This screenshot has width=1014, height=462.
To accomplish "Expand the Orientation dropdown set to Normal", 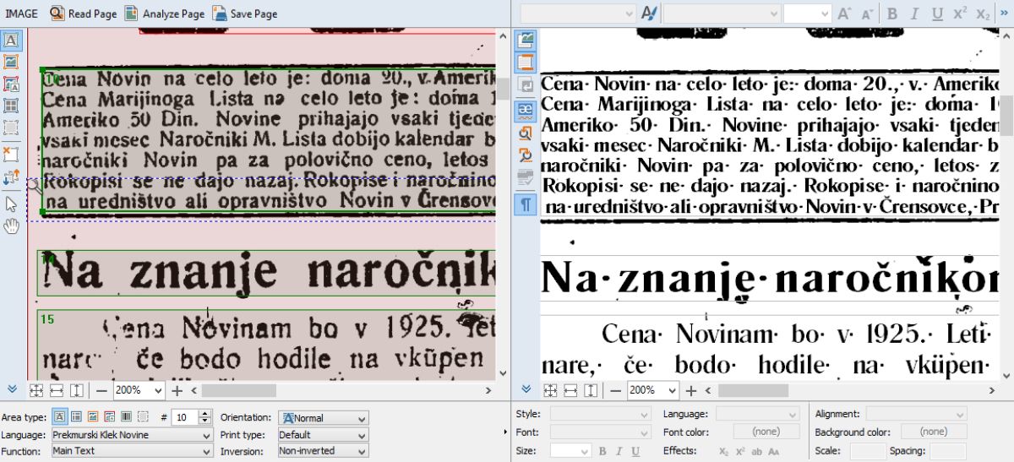I will [324, 418].
